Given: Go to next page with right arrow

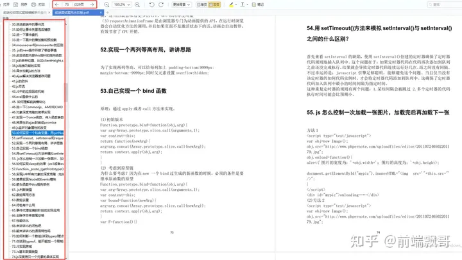Looking at the screenshot, I should point(92,4).
